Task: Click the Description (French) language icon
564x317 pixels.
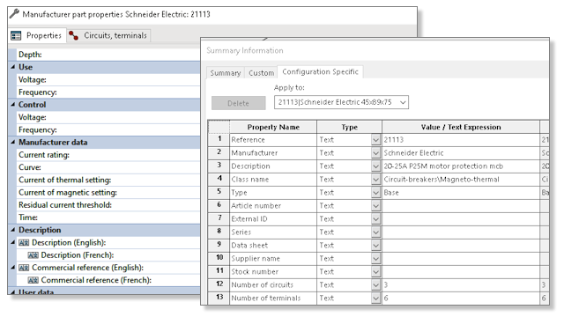Action: click(x=33, y=255)
